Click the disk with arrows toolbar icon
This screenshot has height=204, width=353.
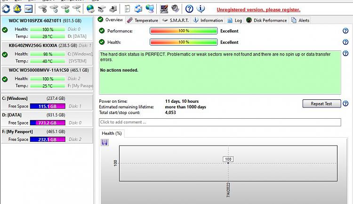tap(102, 9)
